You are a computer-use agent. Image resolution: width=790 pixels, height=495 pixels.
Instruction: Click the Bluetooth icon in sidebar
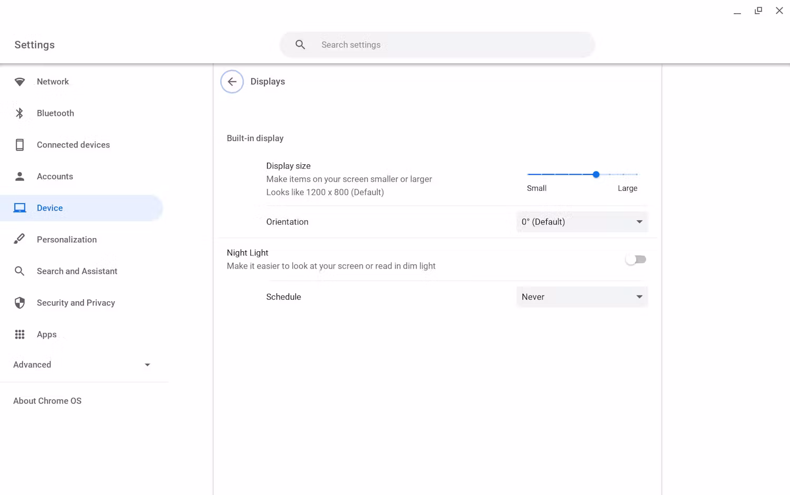[19, 113]
